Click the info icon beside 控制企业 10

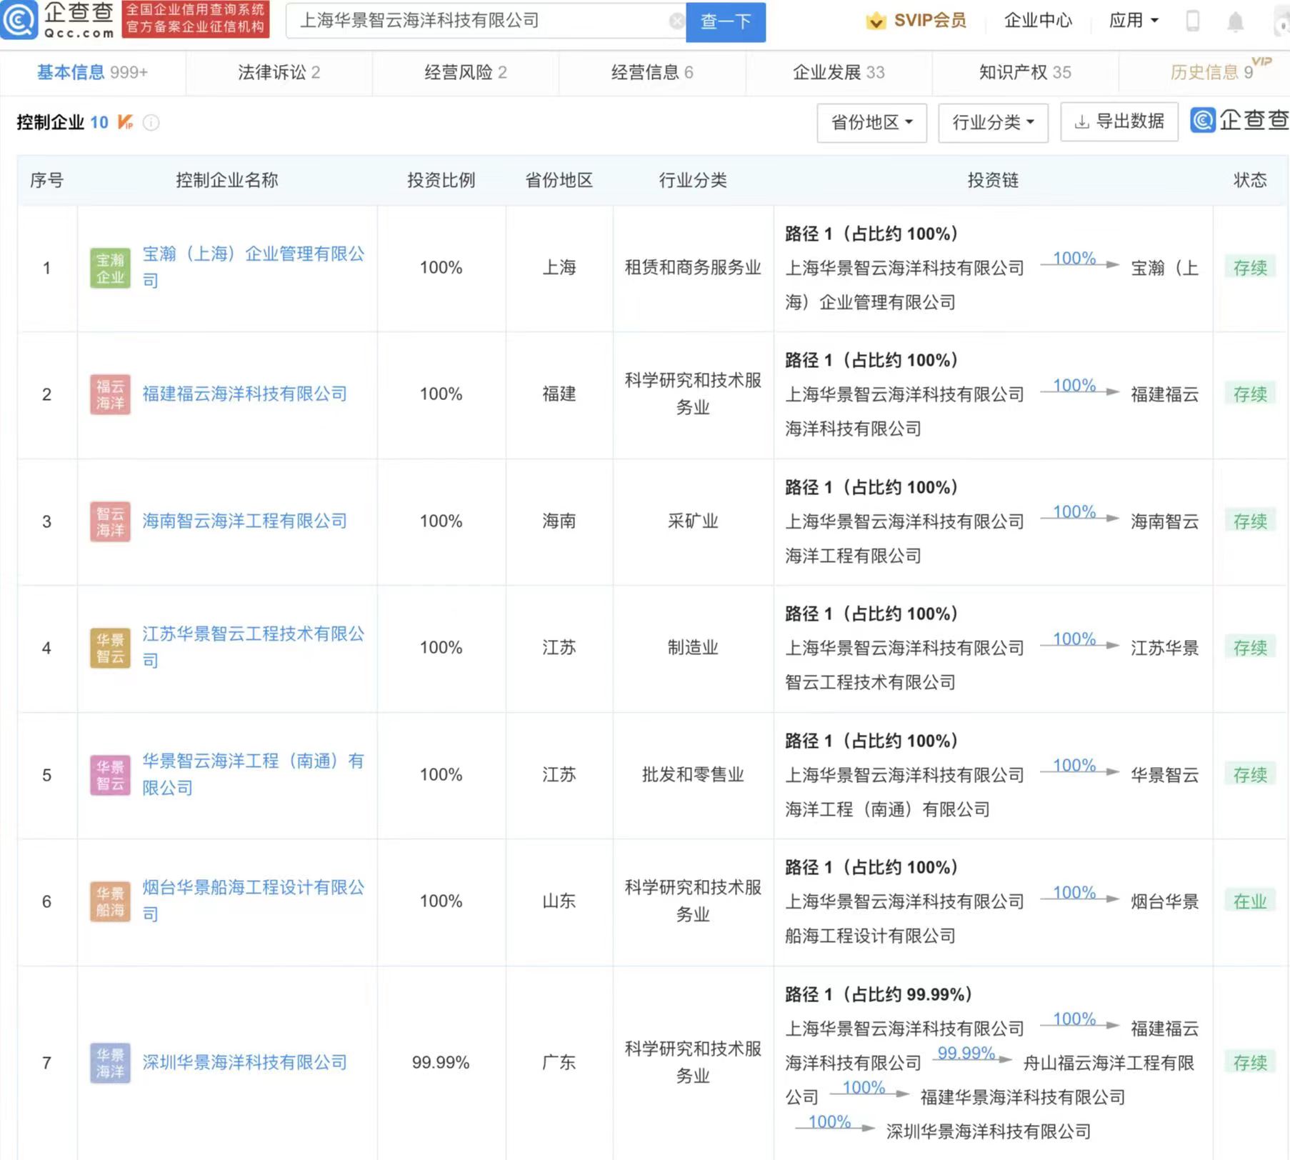[151, 123]
